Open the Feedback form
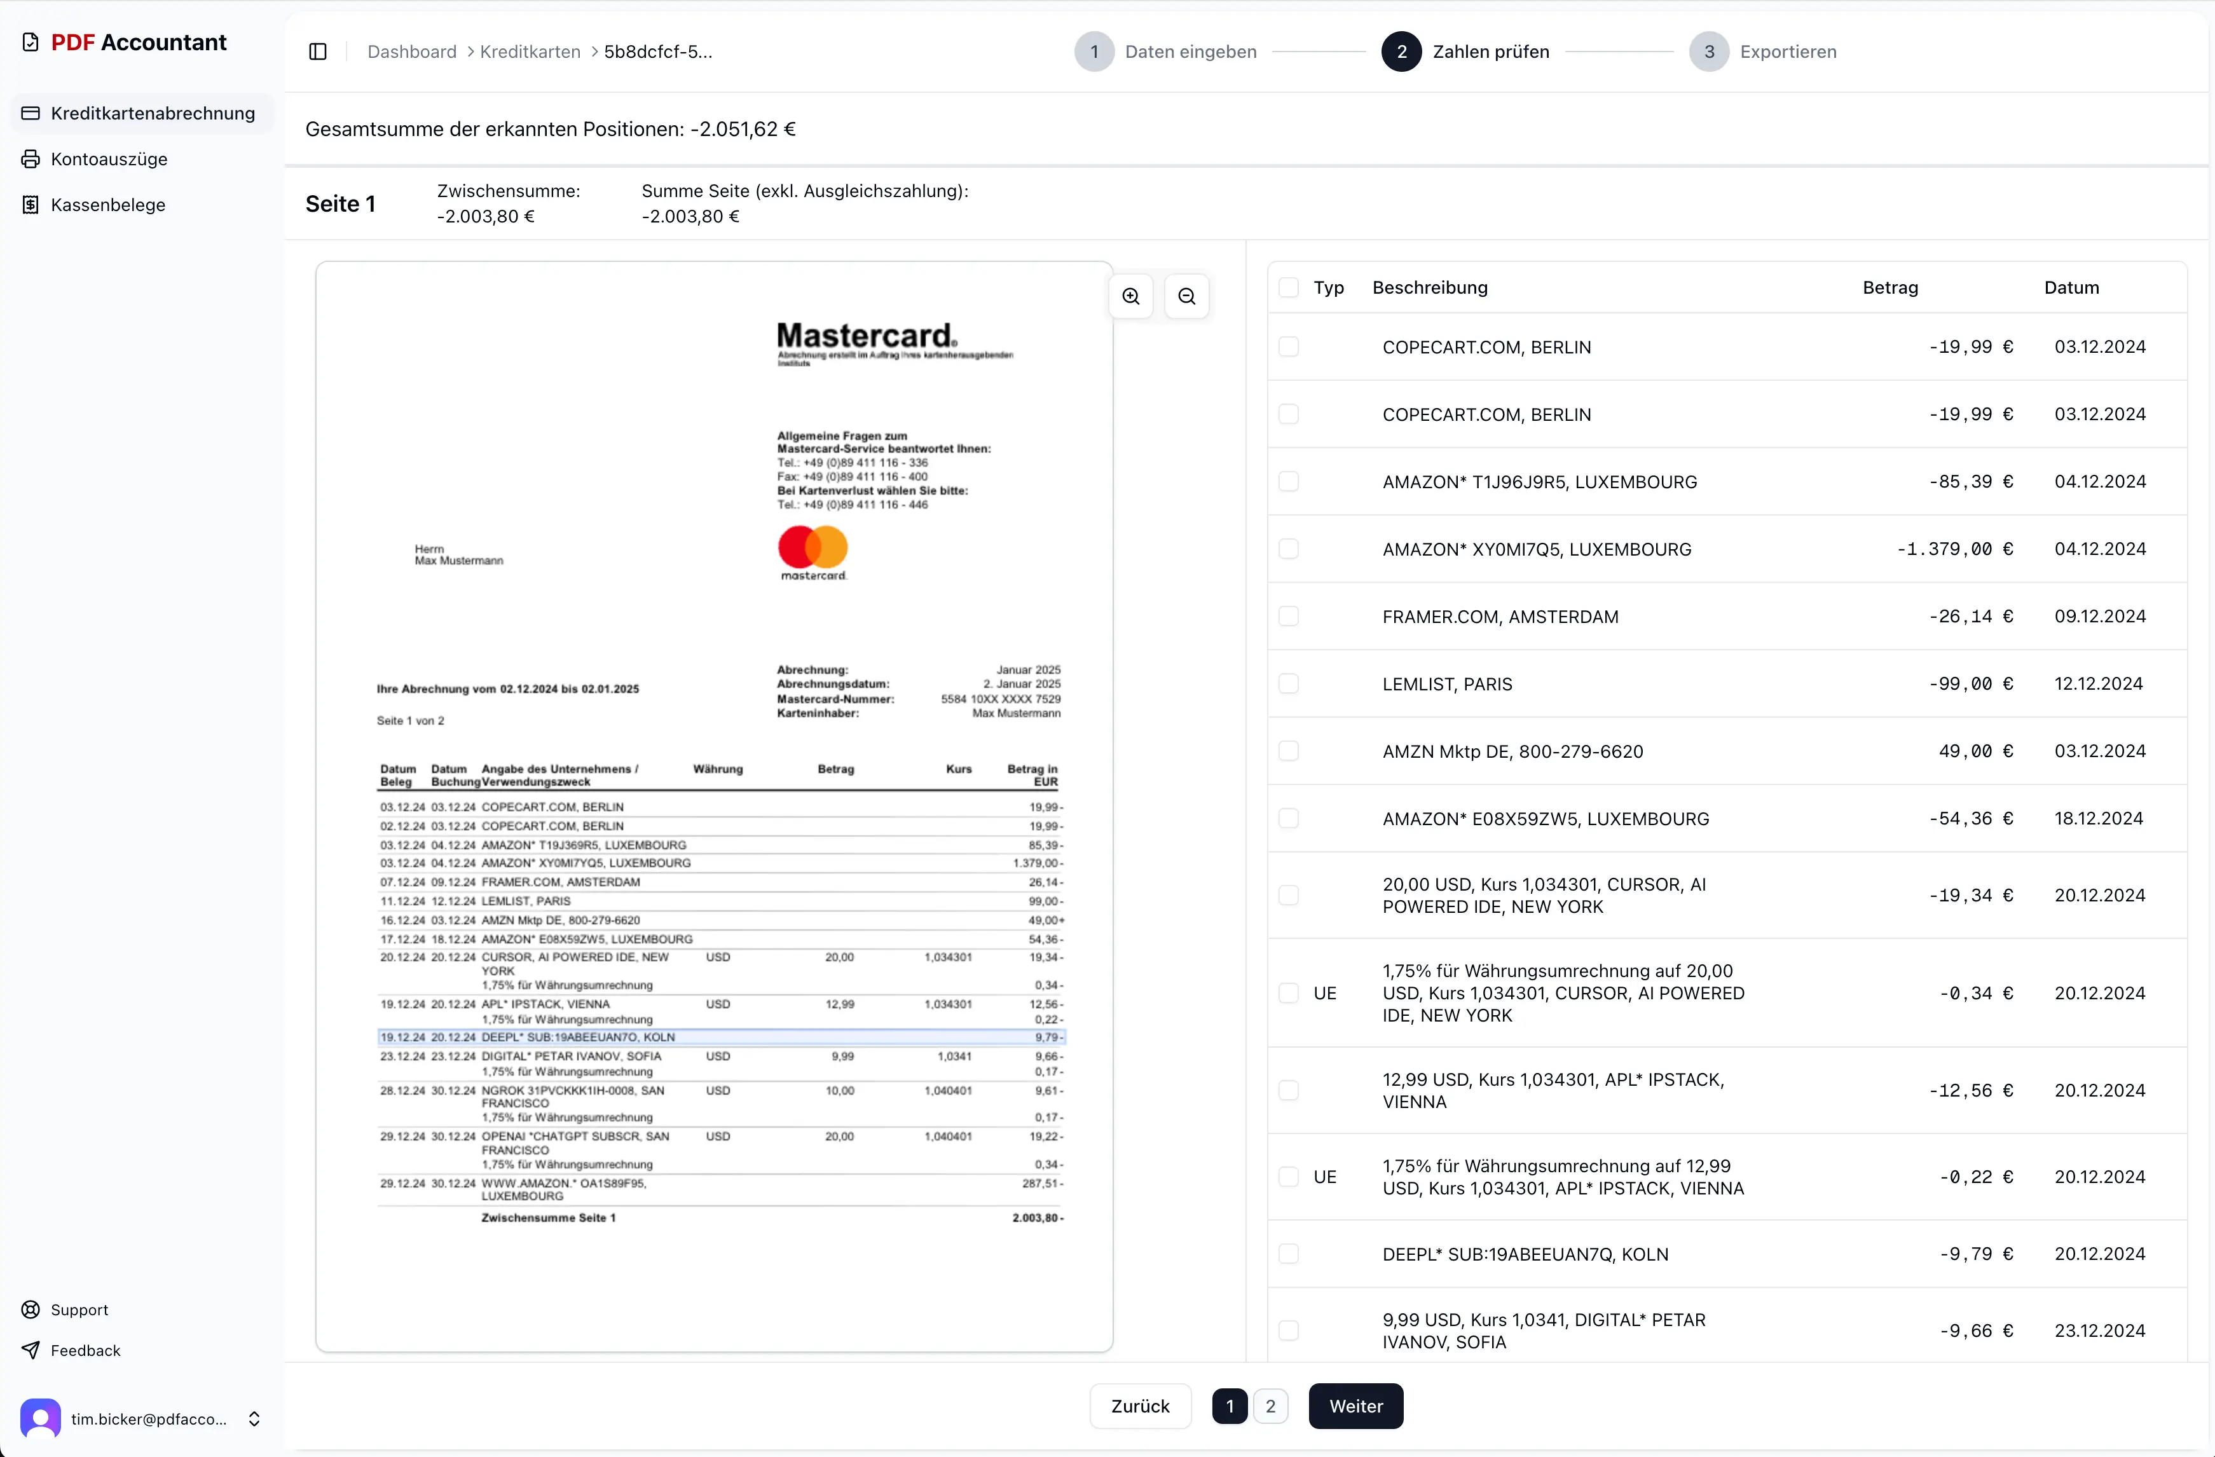The width and height of the screenshot is (2215, 1457). (85, 1350)
